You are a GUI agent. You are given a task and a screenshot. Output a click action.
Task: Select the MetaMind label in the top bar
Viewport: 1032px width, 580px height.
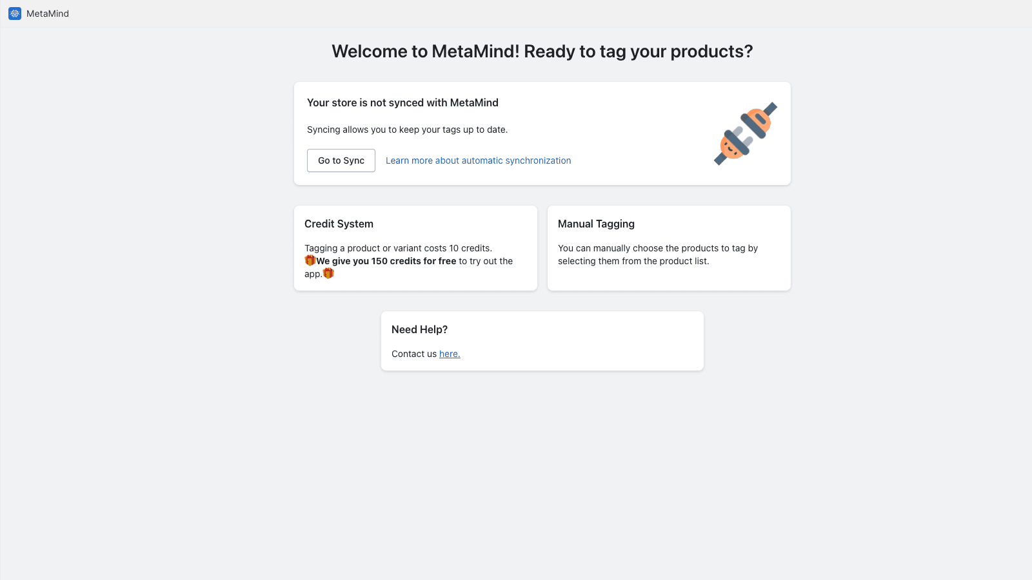(47, 13)
